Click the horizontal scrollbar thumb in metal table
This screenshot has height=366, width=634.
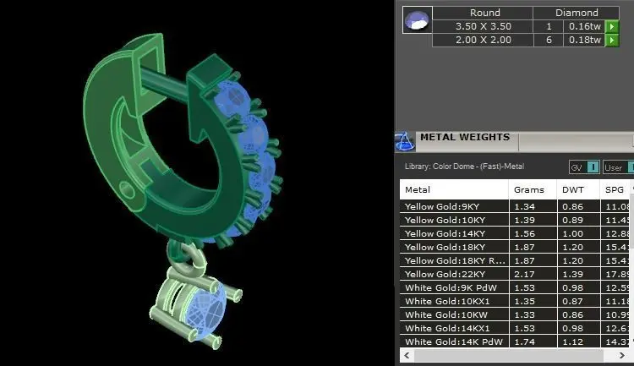[509, 356]
